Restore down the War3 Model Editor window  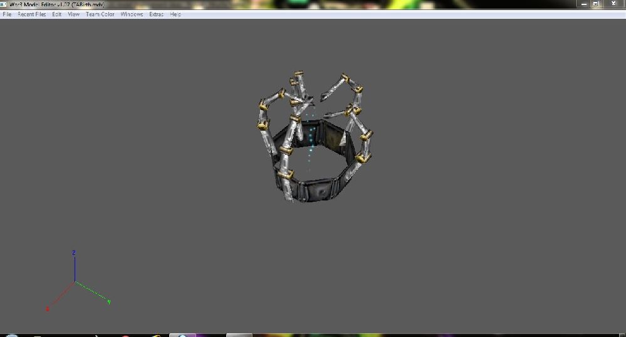coord(596,4)
